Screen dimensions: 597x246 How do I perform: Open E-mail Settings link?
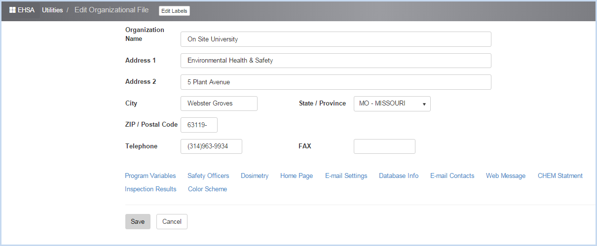click(346, 176)
